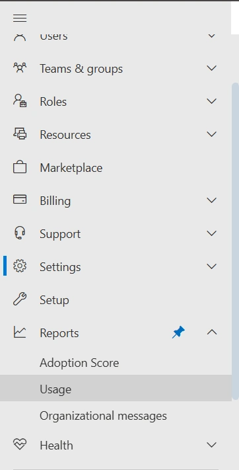Click the Settings gear icon

tap(20, 266)
